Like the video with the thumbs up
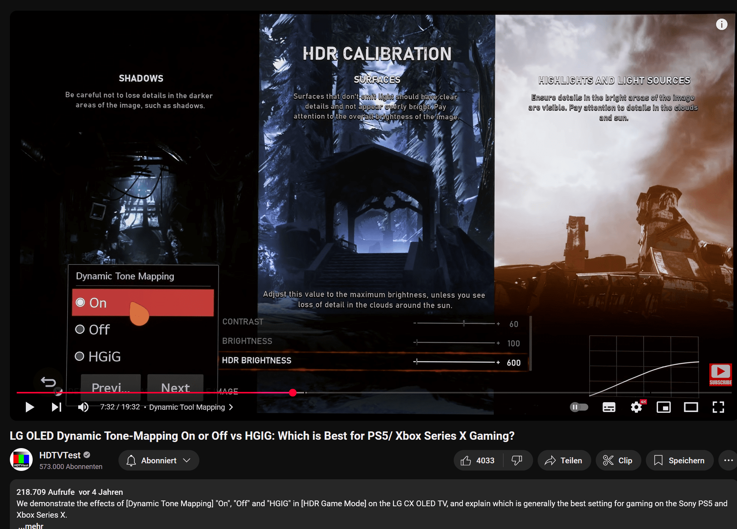 (x=478, y=461)
